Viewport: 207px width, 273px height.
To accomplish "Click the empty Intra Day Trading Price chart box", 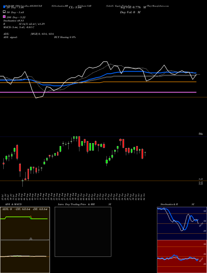I will click(x=83, y=232).
